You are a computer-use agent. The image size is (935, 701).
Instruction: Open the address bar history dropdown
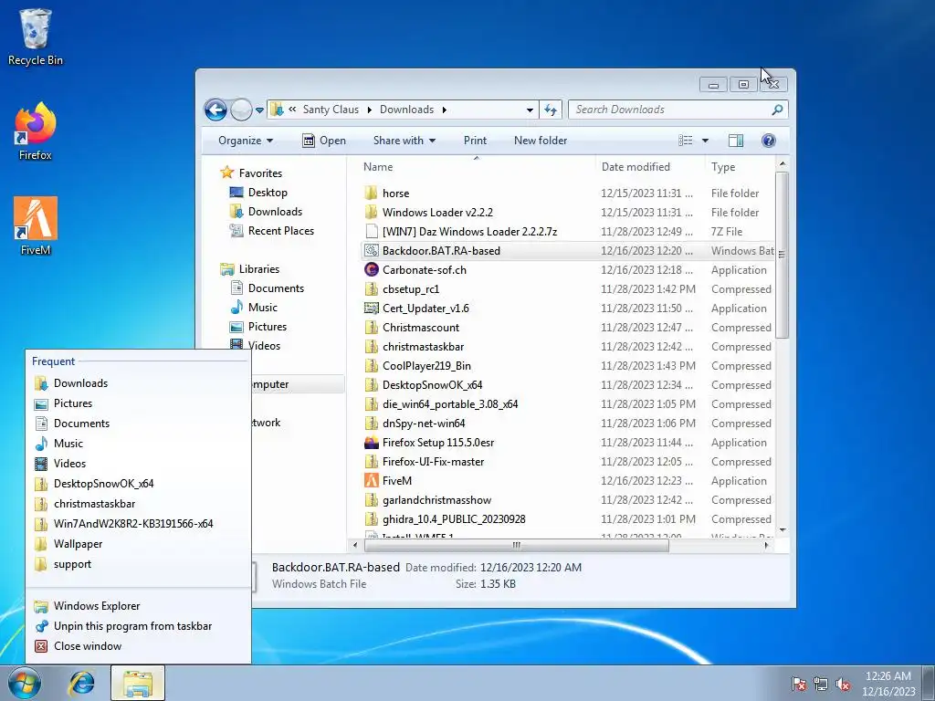coord(530,110)
